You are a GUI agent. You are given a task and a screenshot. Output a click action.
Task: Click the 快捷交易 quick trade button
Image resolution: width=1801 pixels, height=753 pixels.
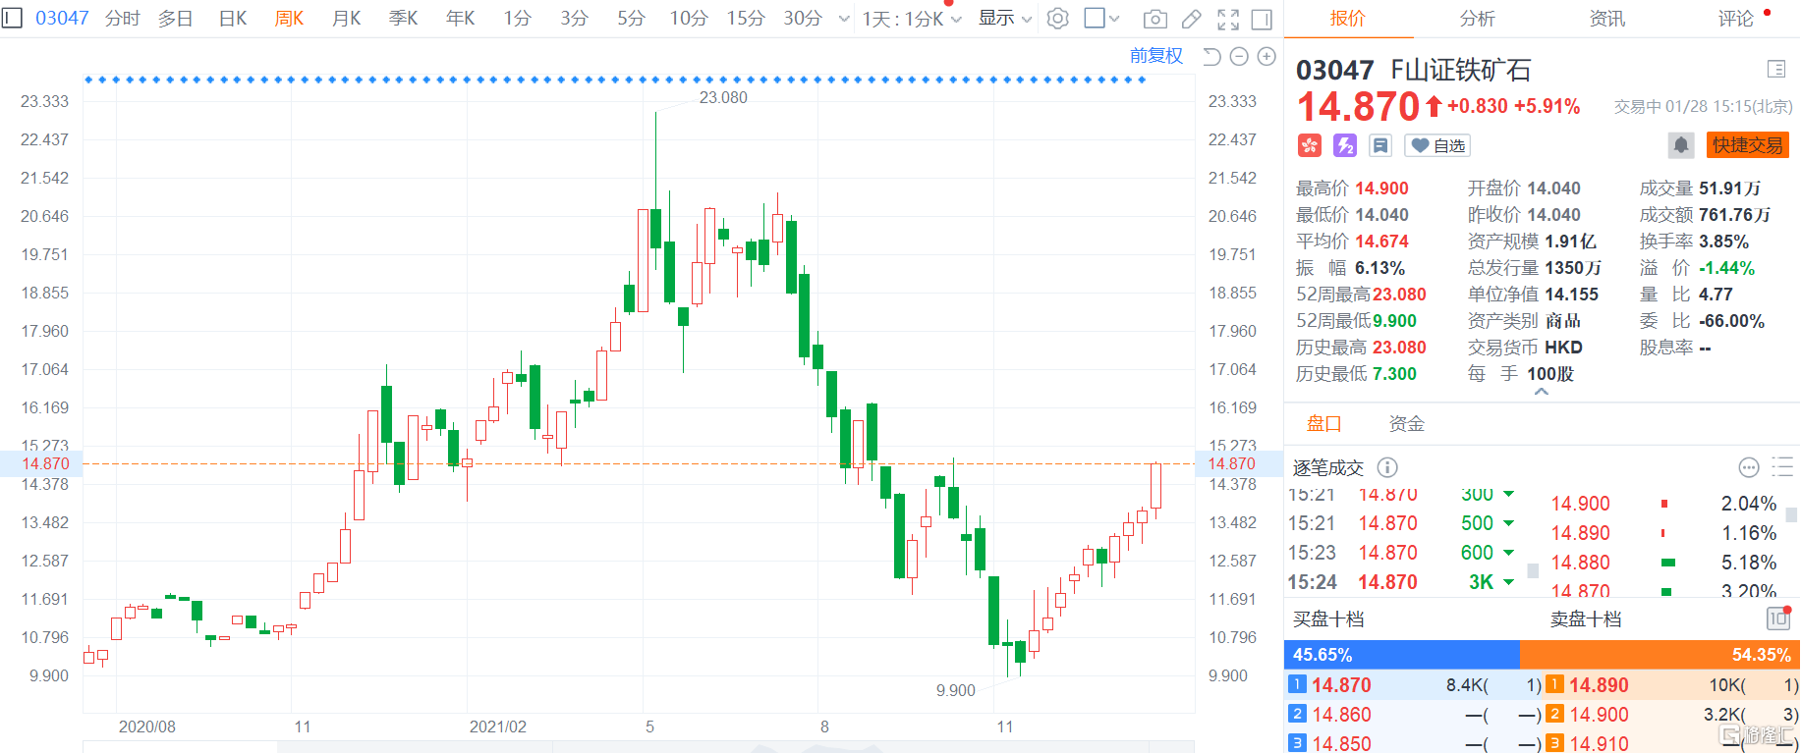click(1747, 145)
